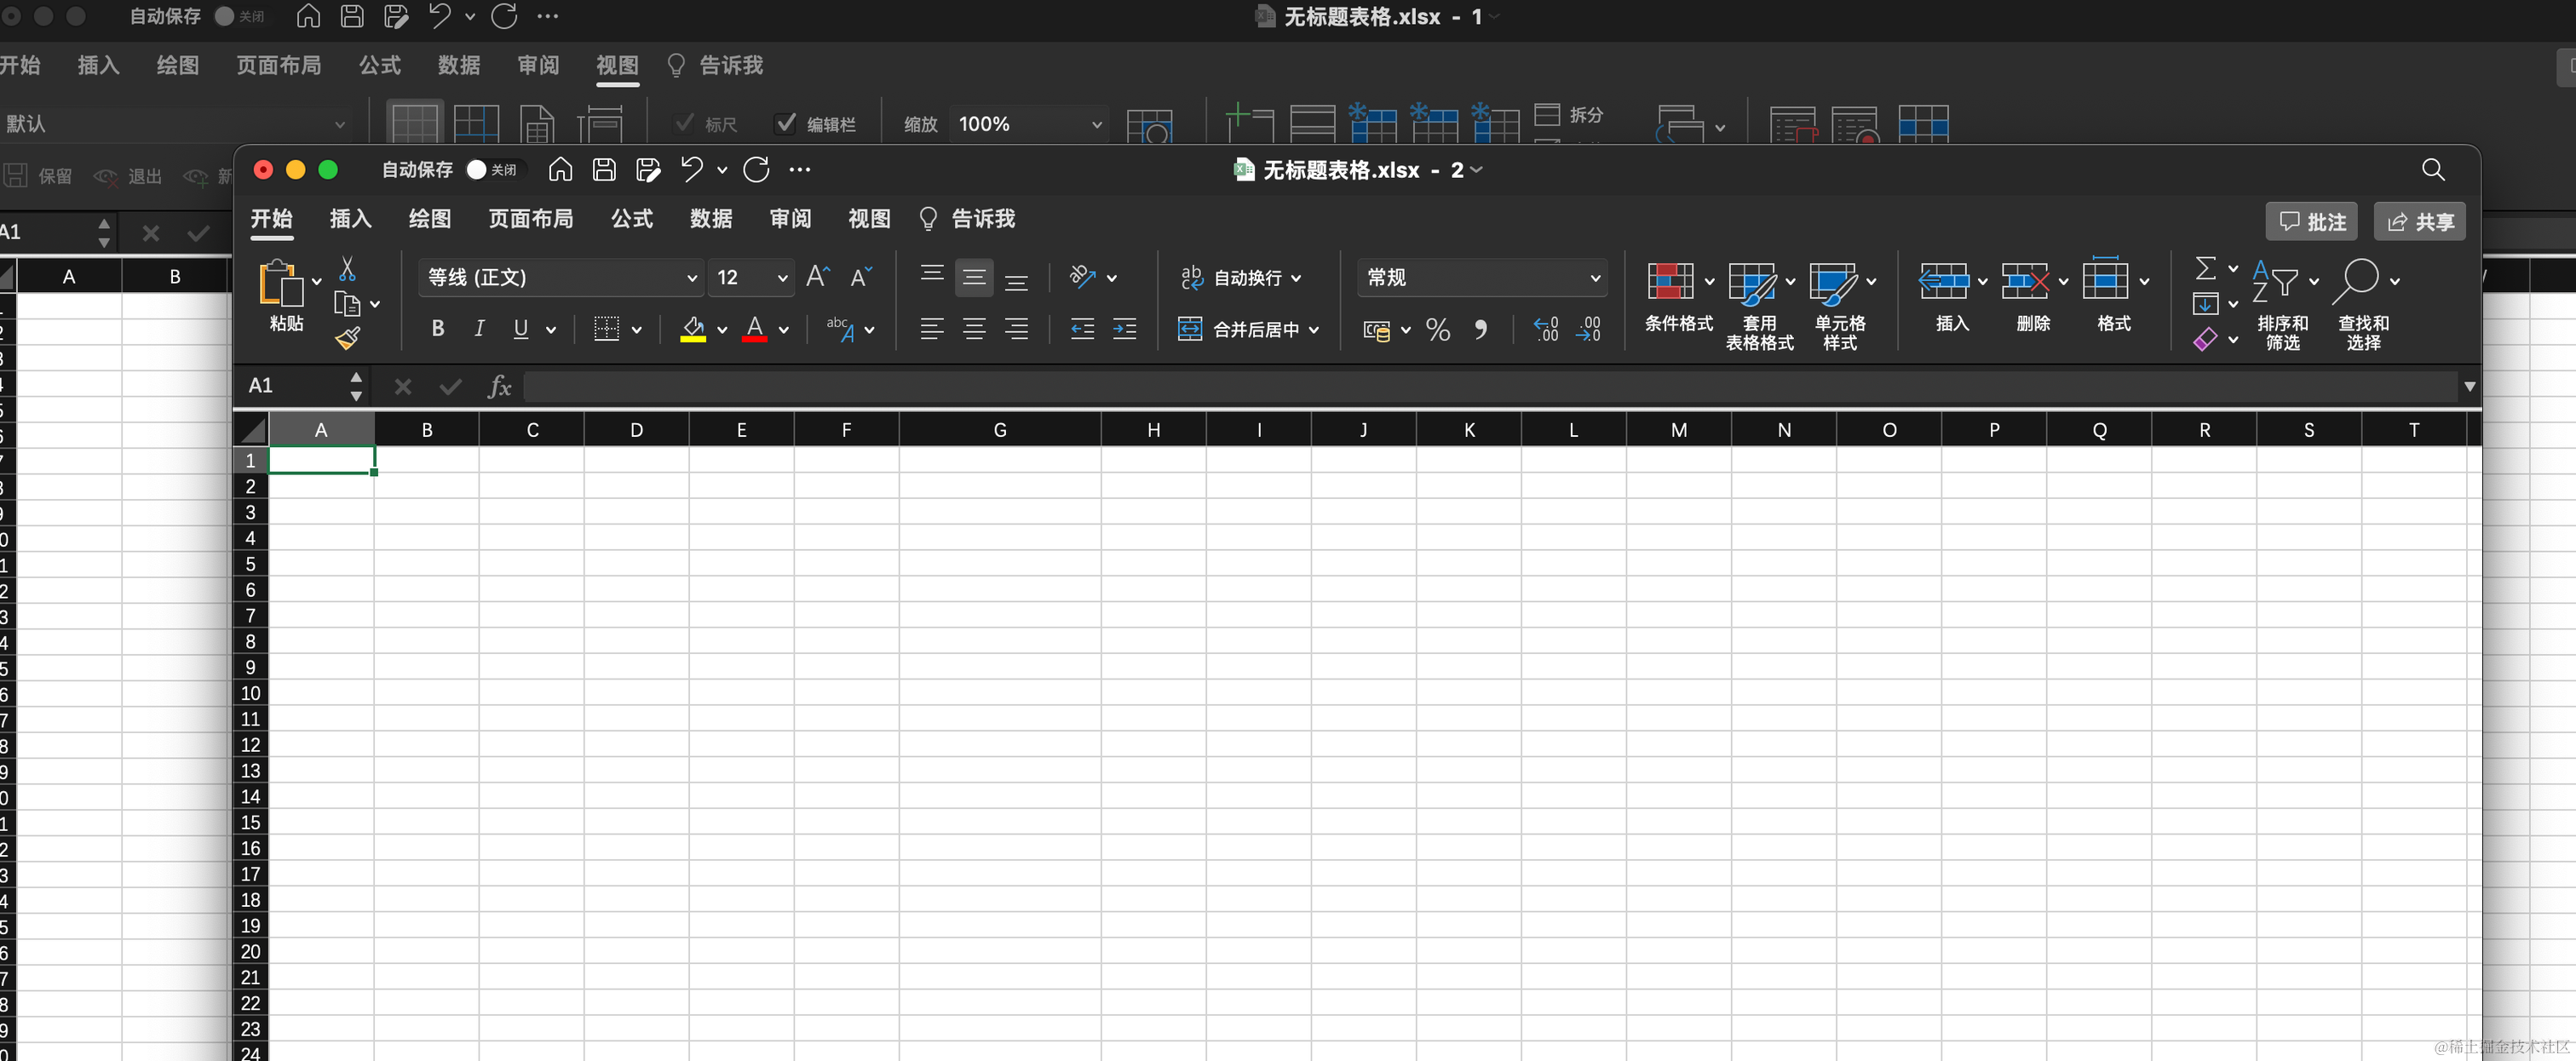The height and width of the screenshot is (1061, 2576).
Task: Click the formula bar input field
Action: (x=1490, y=386)
